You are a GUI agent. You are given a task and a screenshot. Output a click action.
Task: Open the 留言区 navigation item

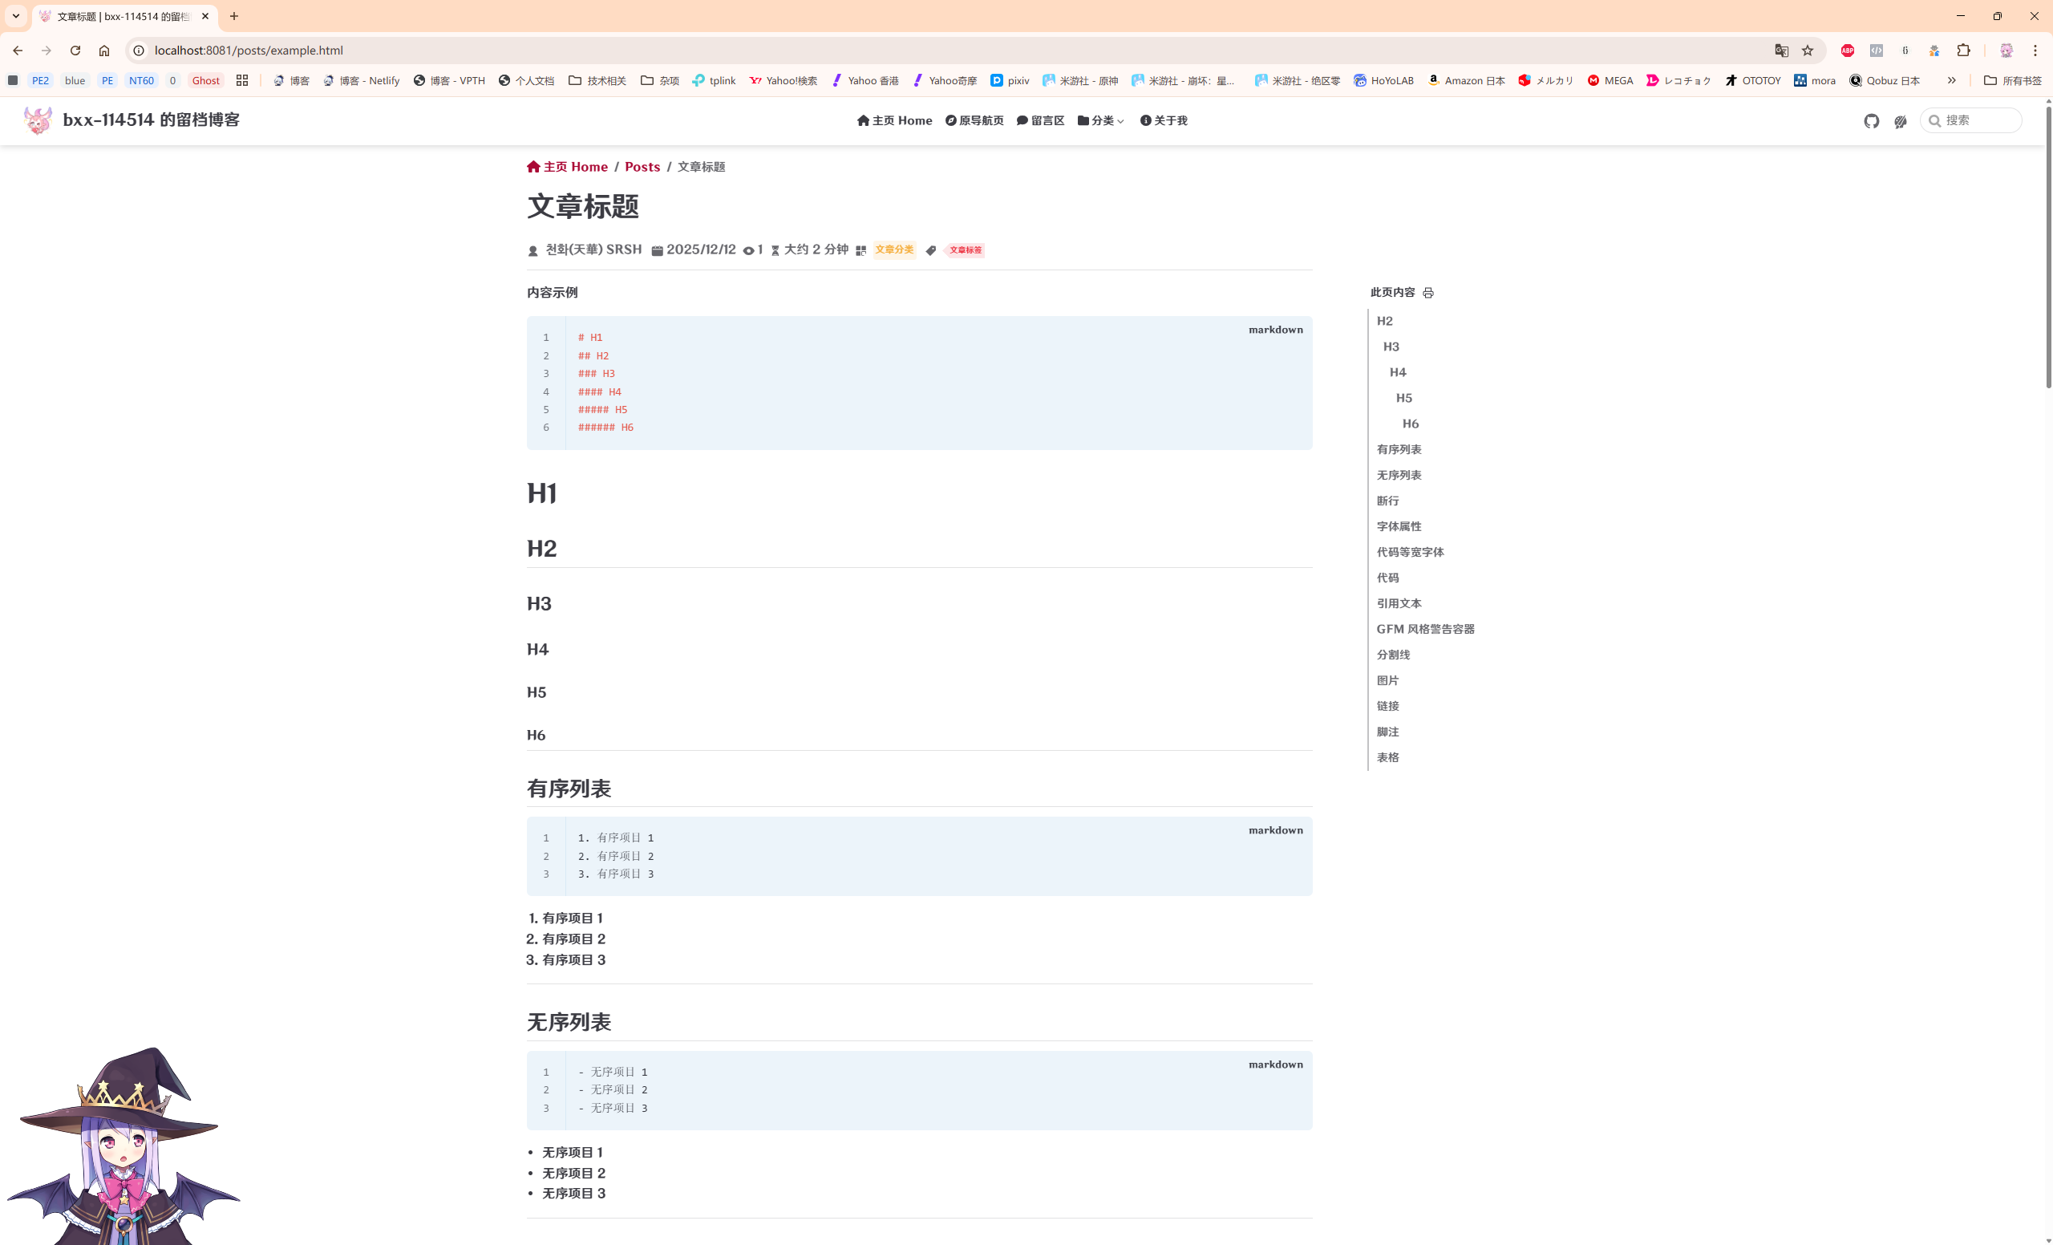coord(1041,121)
